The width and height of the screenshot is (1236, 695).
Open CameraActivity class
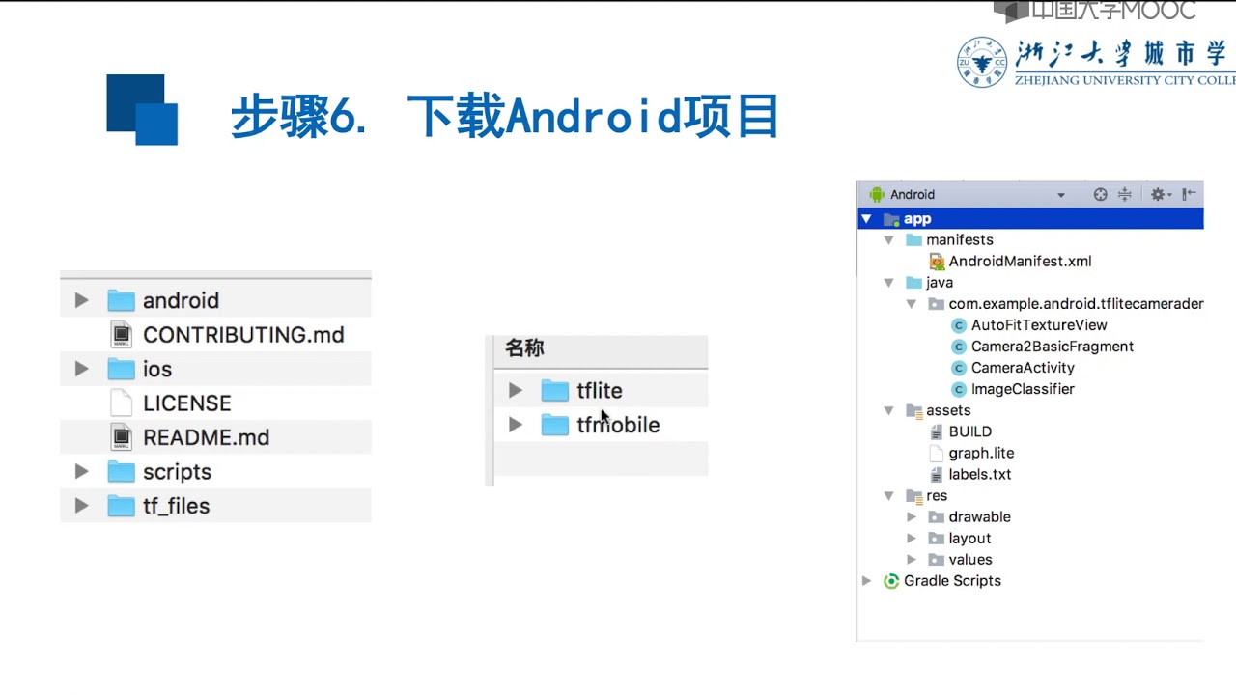coord(1023,368)
